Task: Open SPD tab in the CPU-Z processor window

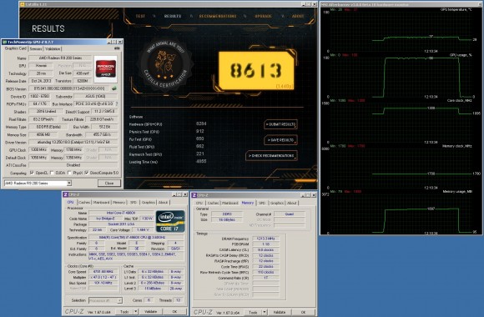Action: tap(134, 203)
